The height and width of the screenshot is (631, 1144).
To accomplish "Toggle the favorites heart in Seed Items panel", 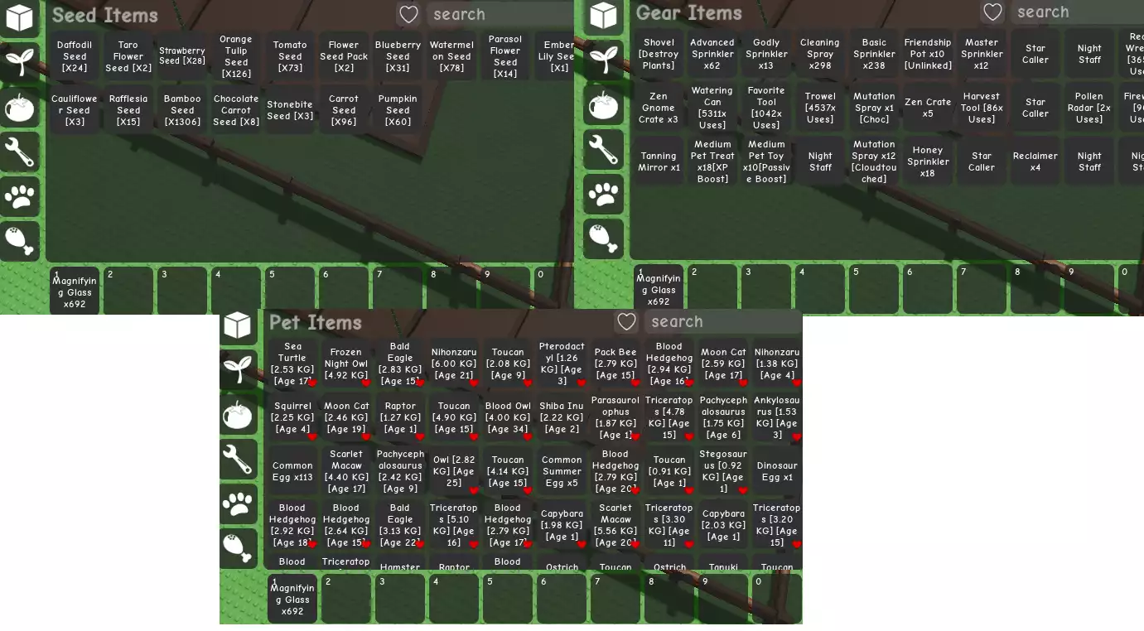I will point(408,14).
